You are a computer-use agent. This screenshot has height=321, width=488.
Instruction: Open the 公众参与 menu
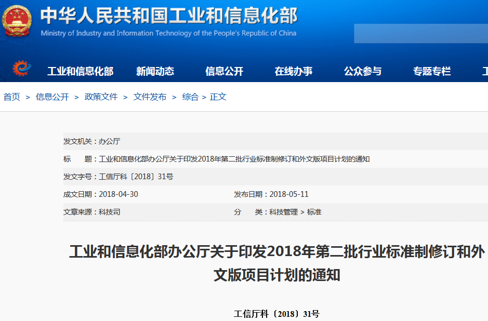pyautogui.click(x=363, y=71)
